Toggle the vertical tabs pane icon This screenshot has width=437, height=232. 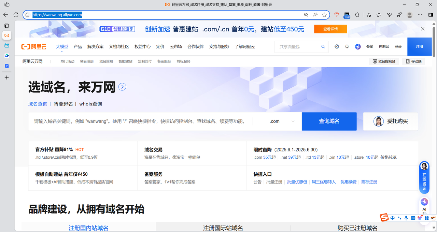[6, 26]
